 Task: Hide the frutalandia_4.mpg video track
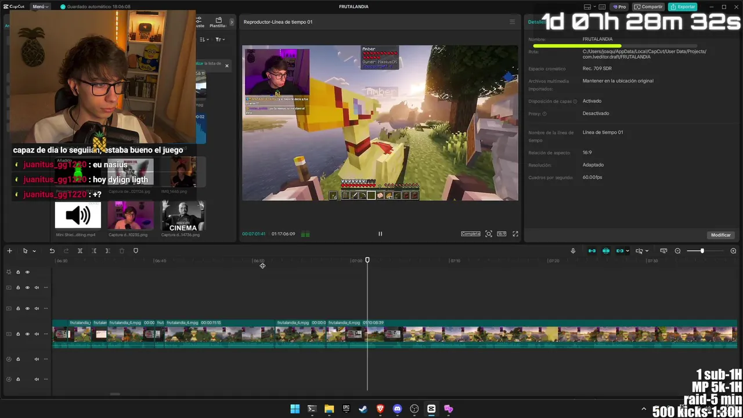pyautogui.click(x=27, y=334)
